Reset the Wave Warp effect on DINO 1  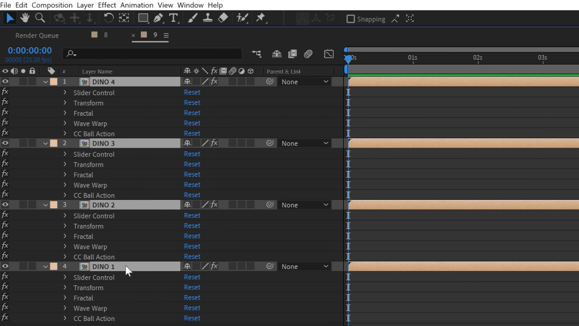[x=192, y=307]
